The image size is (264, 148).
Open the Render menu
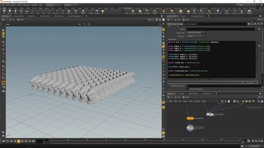(13, 5)
